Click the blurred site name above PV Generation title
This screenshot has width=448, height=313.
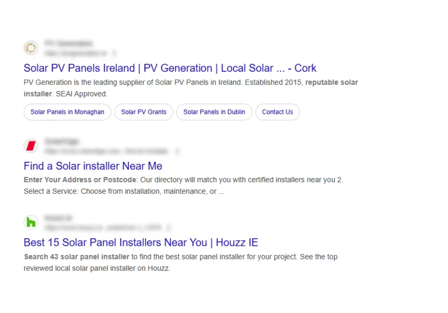(68, 43)
